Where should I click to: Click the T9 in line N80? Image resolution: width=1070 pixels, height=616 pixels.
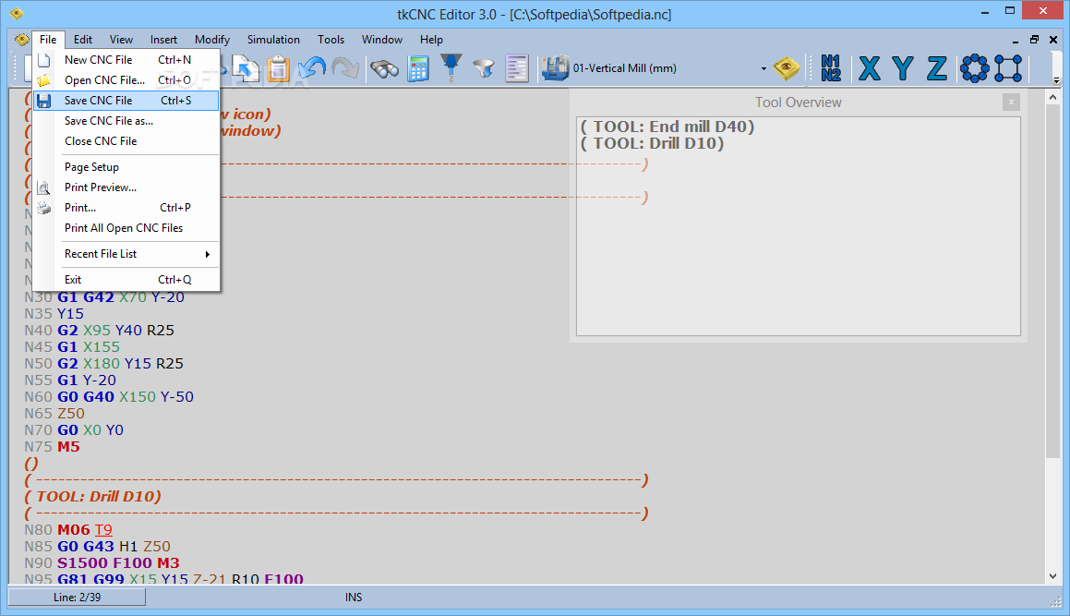point(103,530)
